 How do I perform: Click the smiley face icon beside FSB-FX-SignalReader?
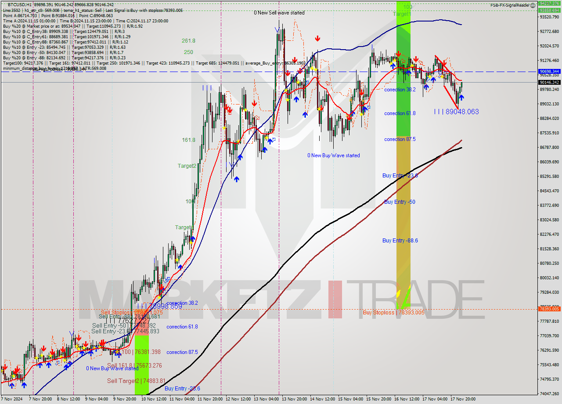coord(532,5)
